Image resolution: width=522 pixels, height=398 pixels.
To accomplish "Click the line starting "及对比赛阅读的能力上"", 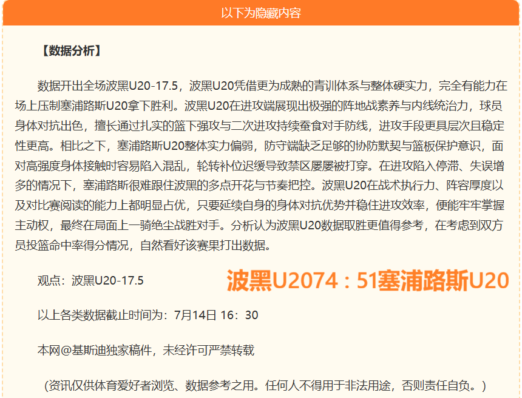I will 259,205.
